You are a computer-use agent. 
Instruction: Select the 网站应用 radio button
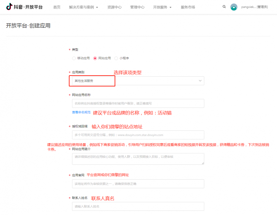click(95, 58)
